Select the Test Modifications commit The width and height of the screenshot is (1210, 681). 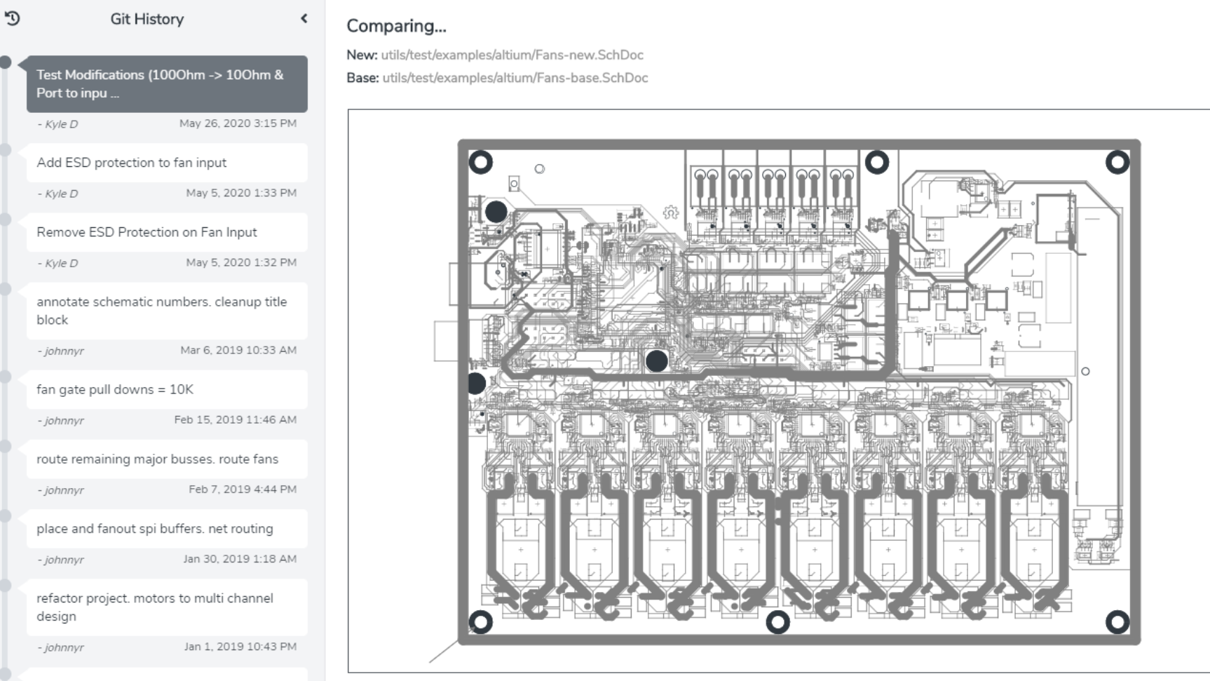pos(167,84)
